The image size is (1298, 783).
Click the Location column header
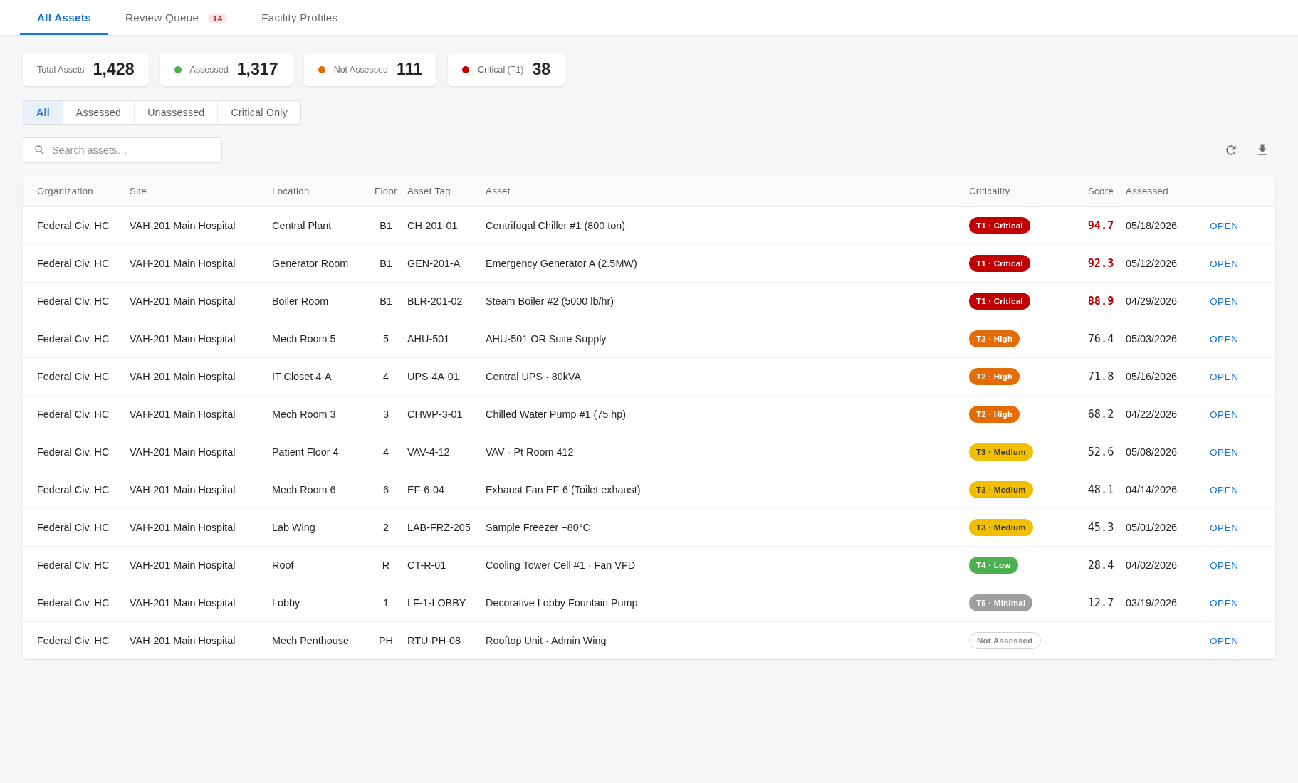pos(291,191)
